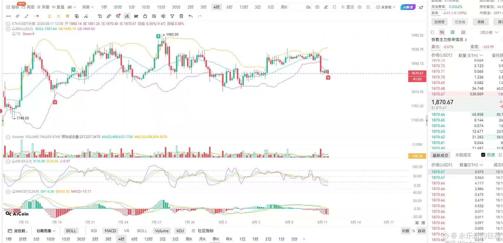This screenshot has height=243, width=503.
Task: Click the 已自选 watchlist button
Action: pyautogui.click(x=460, y=22)
